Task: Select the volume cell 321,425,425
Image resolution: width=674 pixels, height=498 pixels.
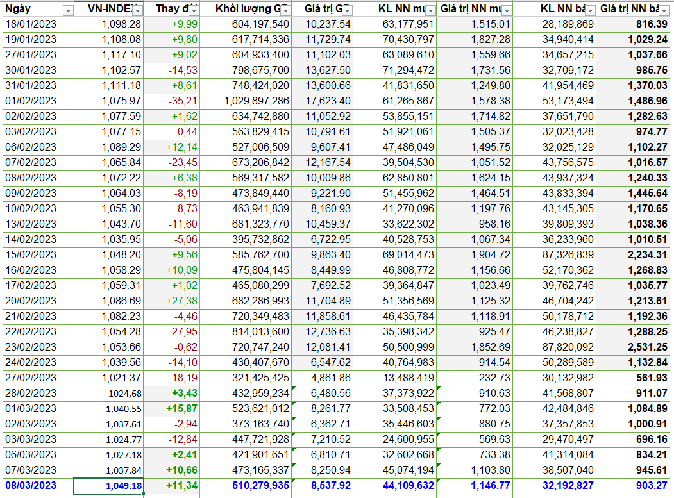Action: pos(246,378)
